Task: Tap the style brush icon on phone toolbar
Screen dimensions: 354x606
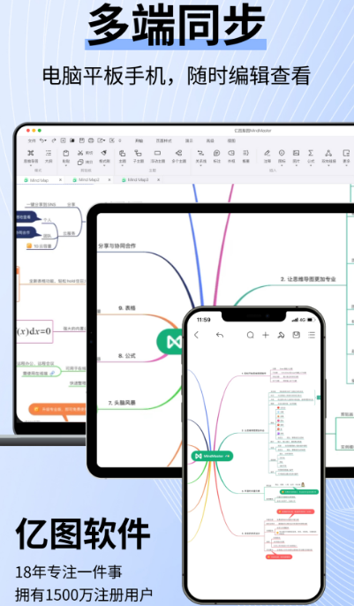Action: click(281, 335)
